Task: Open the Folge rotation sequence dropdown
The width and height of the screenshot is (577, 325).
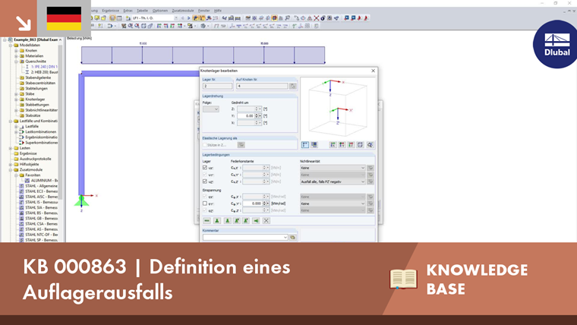Action: (211, 109)
